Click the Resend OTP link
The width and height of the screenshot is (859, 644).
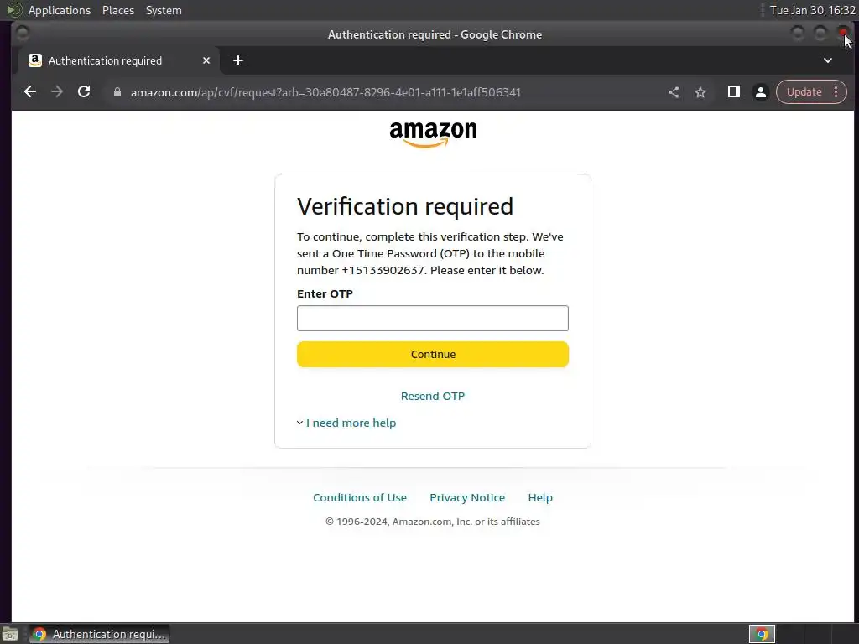433,396
